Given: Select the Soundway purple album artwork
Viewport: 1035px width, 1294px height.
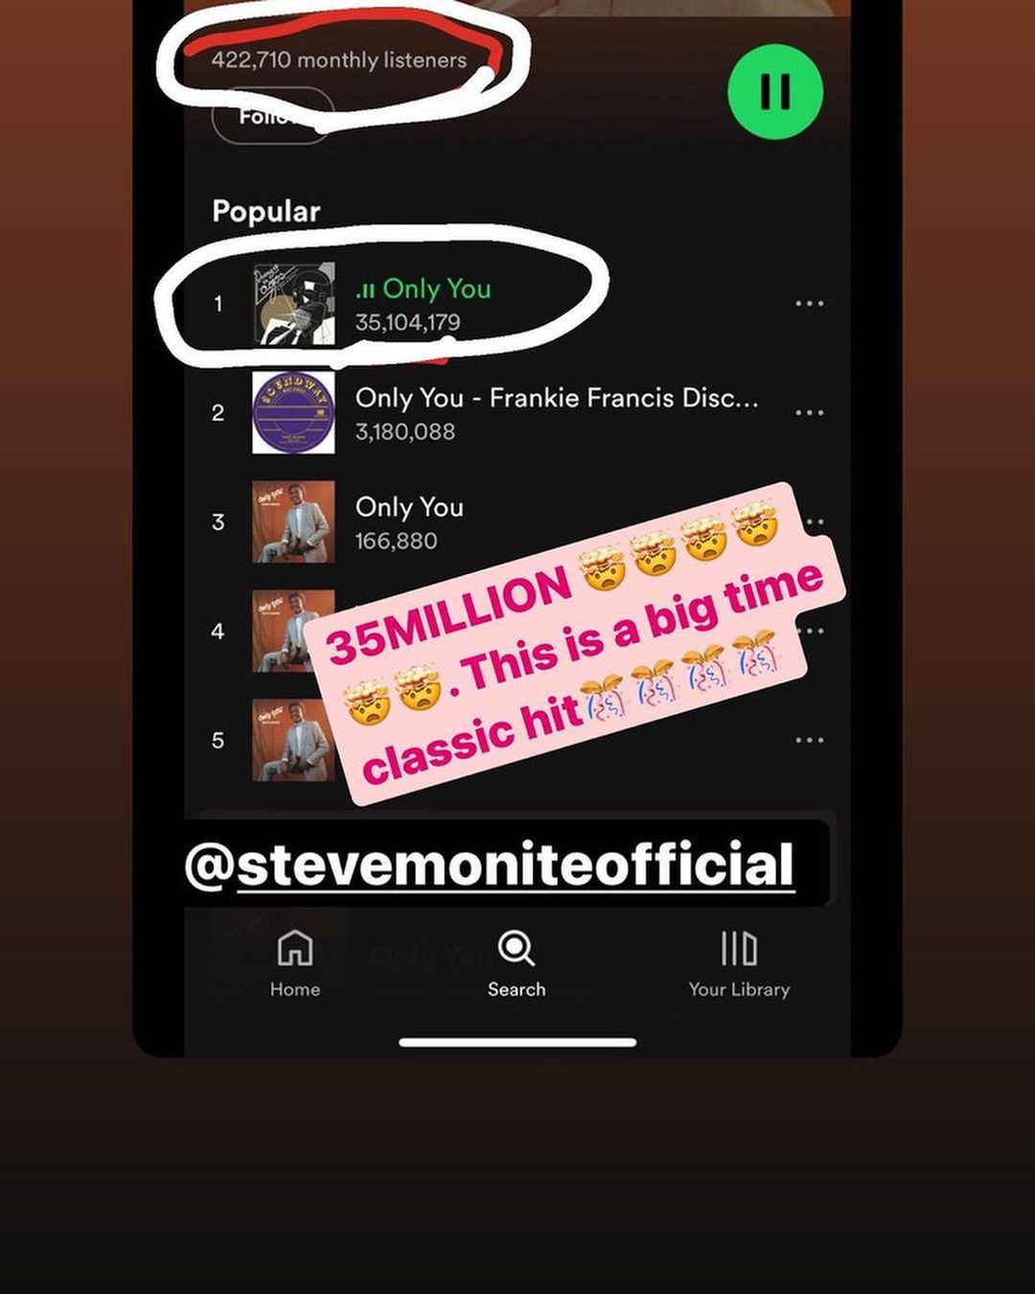Looking at the screenshot, I should click(293, 413).
